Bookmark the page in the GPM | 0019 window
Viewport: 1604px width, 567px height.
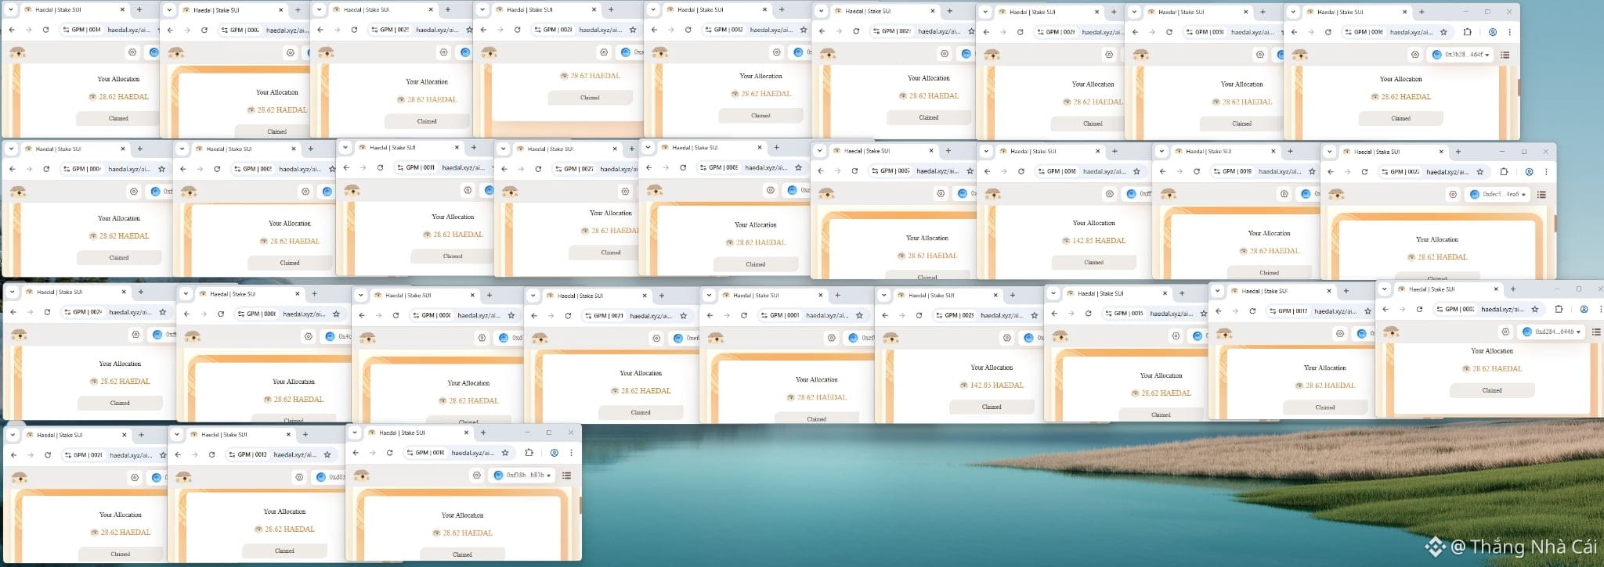click(1312, 171)
